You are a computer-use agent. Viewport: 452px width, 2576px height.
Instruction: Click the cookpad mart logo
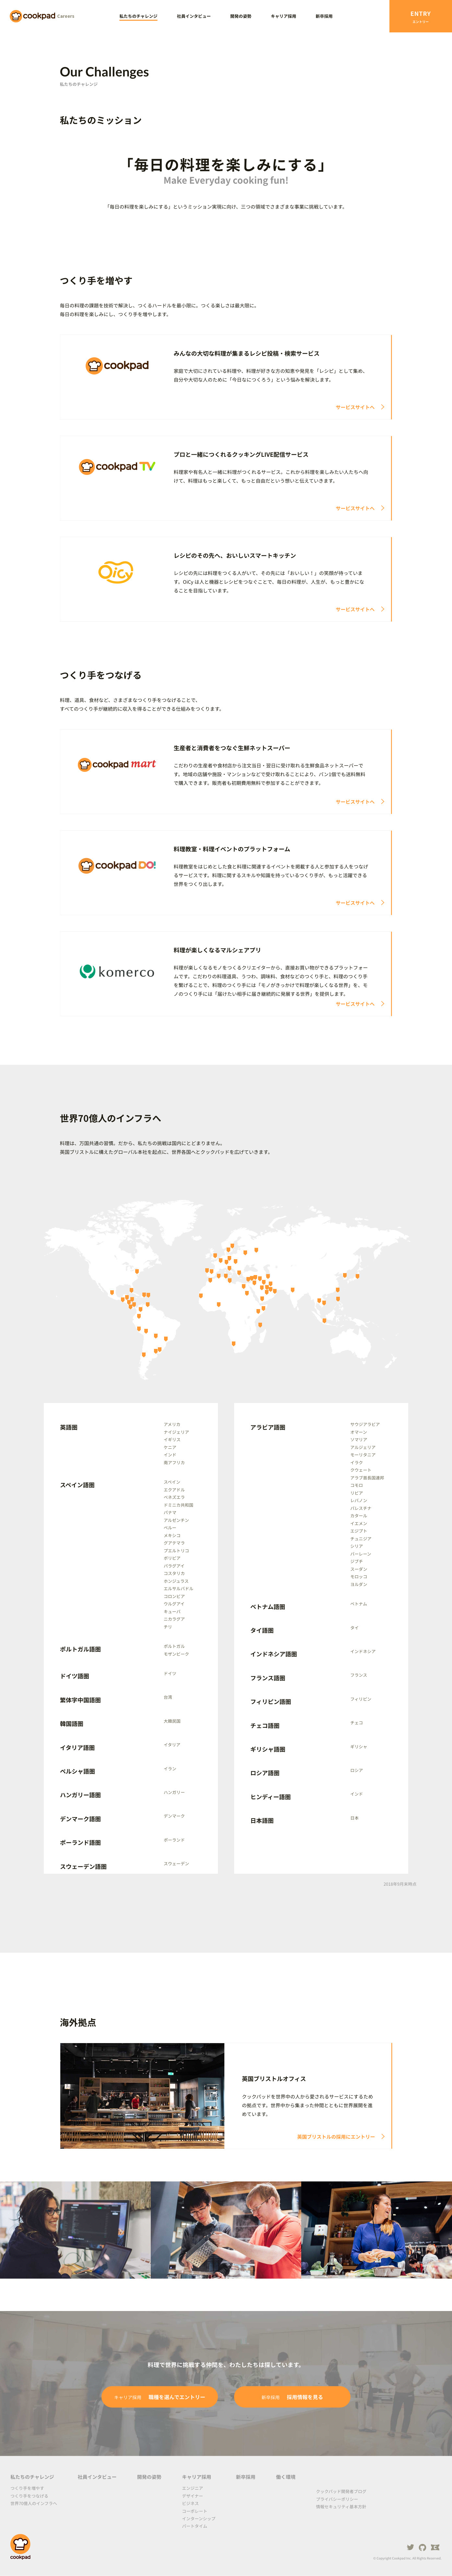click(x=117, y=765)
